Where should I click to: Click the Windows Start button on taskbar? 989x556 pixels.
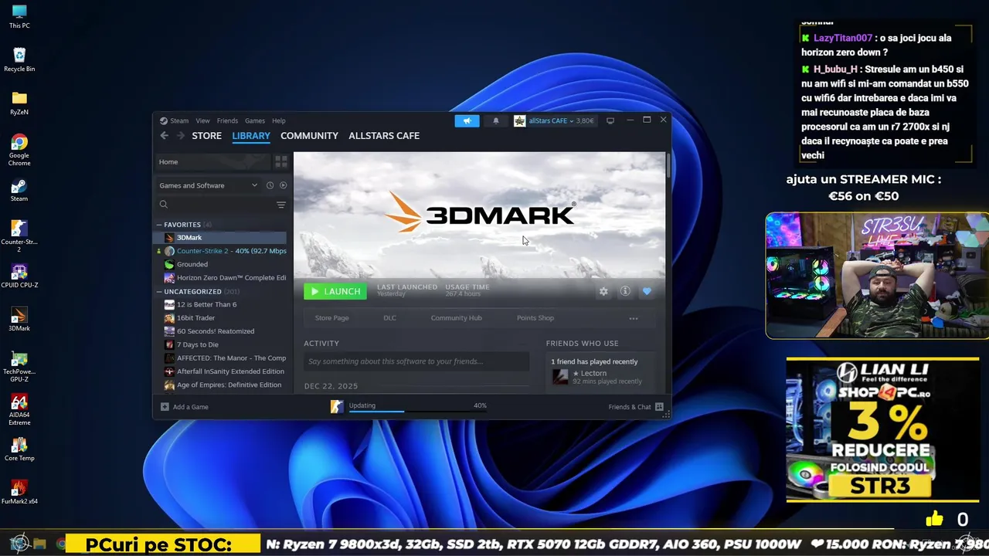coord(20,544)
